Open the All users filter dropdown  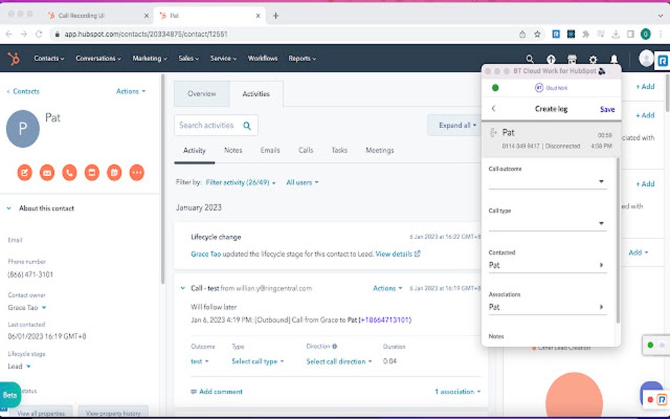pos(302,183)
